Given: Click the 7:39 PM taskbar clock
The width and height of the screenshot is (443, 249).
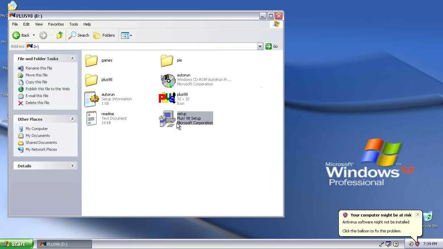Looking at the screenshot, I should click(430, 244).
